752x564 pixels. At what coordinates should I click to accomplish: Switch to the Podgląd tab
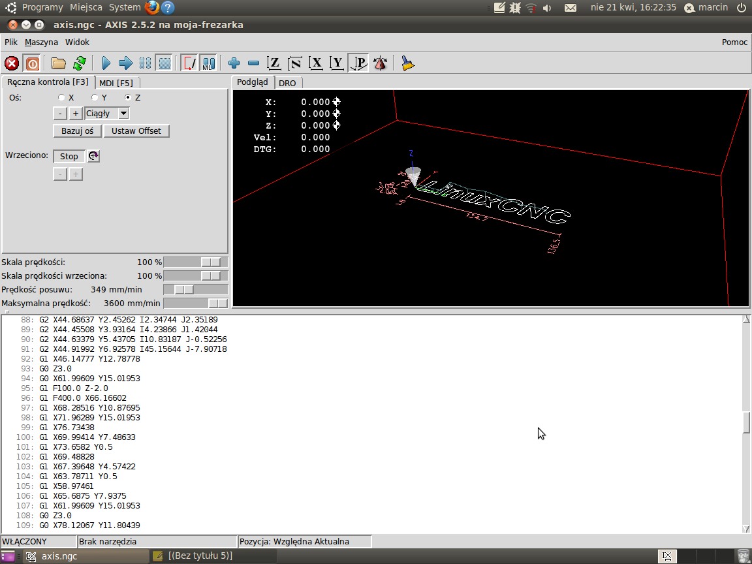(253, 82)
